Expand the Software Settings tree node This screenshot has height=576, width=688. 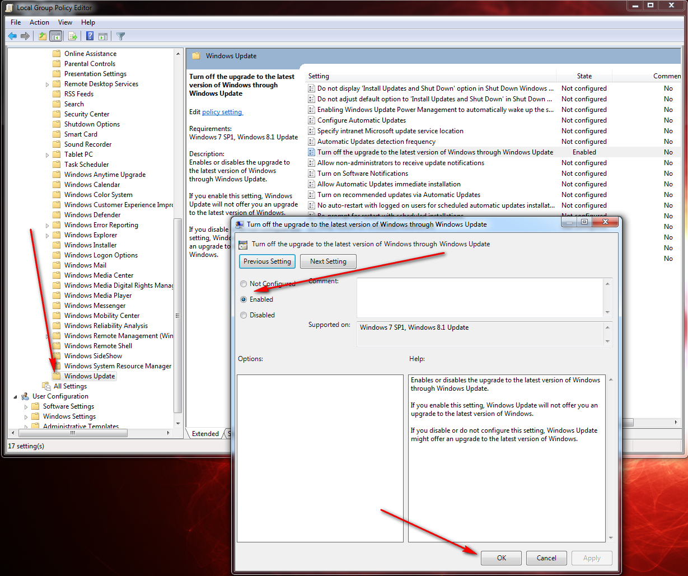click(x=26, y=407)
